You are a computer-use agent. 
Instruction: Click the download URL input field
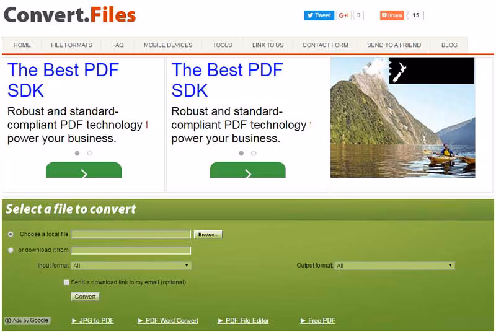131,250
